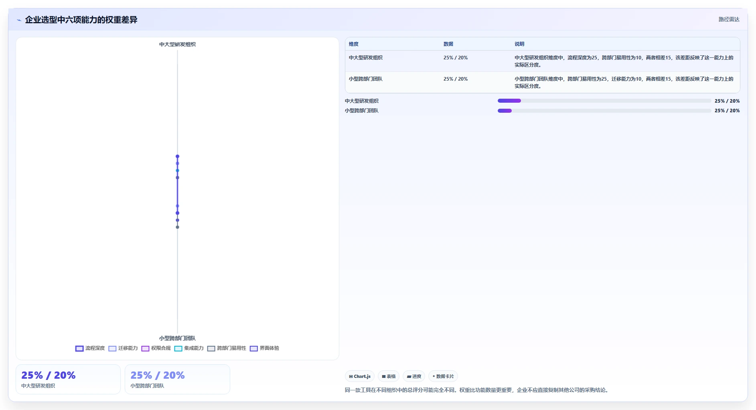Click the 数据卡片 tag chip
The height and width of the screenshot is (410, 756).
pyautogui.click(x=443, y=376)
